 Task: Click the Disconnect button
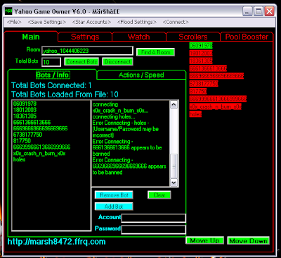click(117, 62)
